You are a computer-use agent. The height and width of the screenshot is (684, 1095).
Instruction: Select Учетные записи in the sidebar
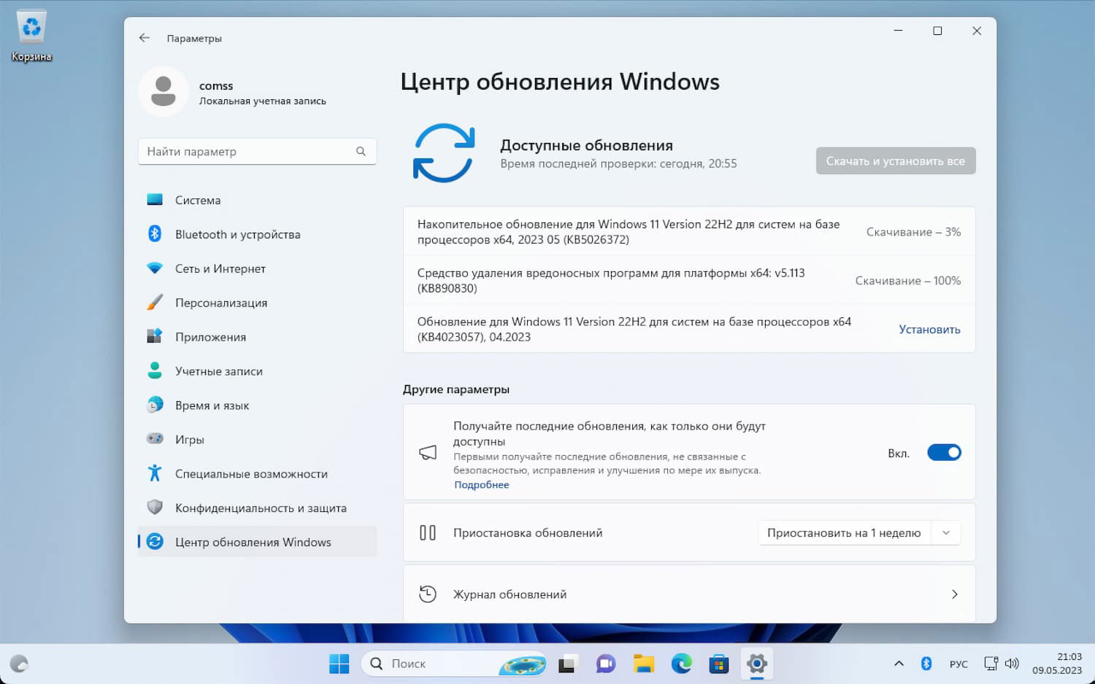point(257,371)
